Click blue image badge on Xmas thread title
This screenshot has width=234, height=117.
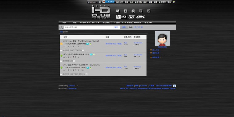pos(88,44)
